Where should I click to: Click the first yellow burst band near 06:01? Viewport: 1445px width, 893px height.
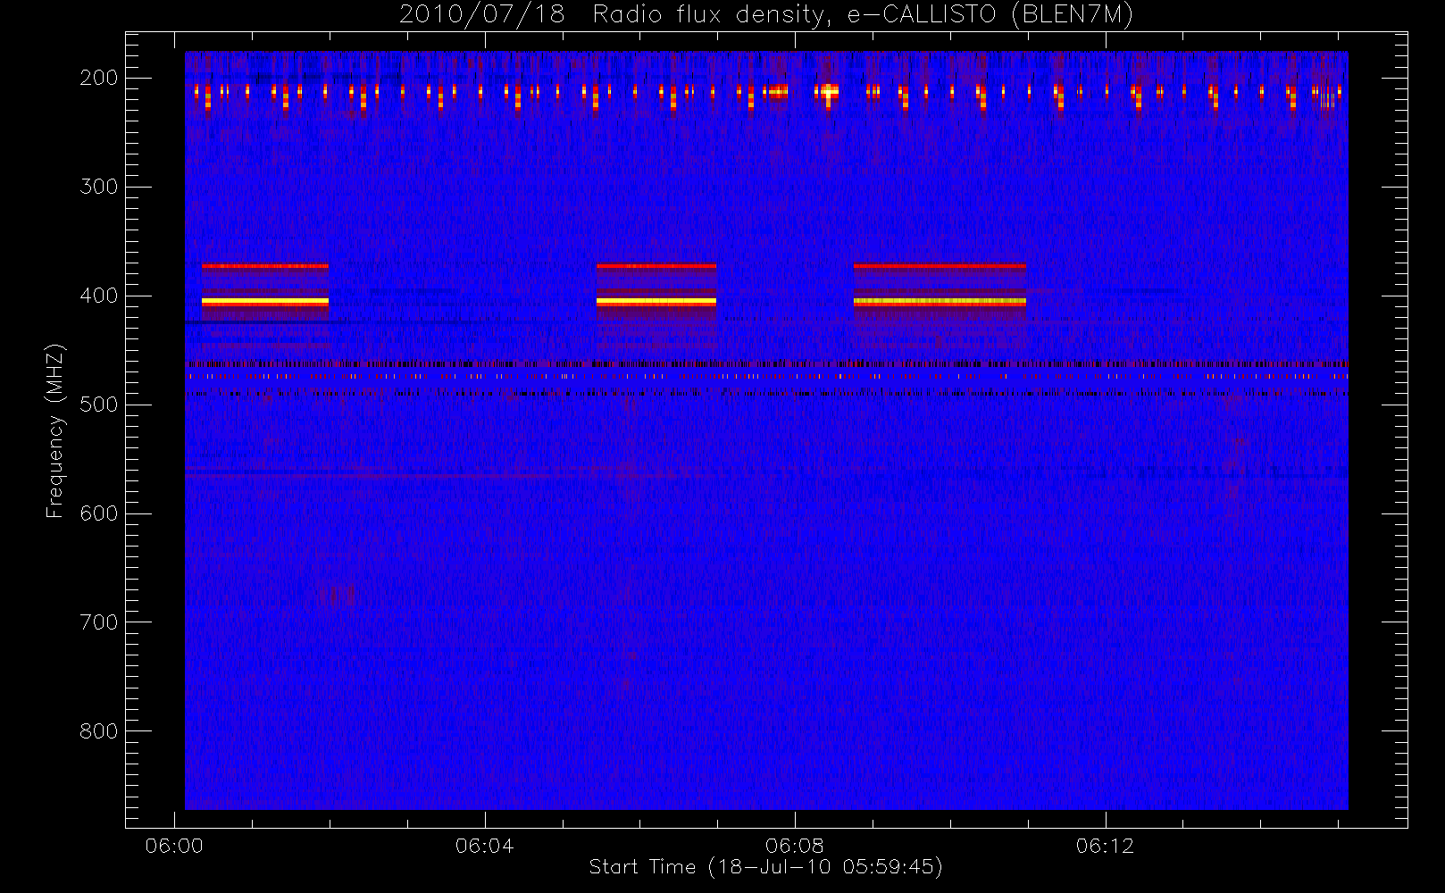(265, 302)
